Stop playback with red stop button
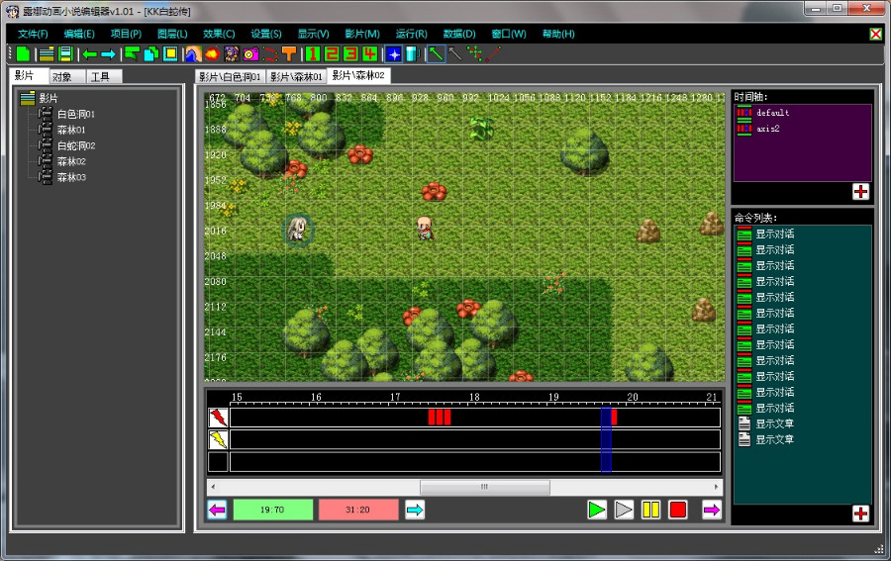The width and height of the screenshot is (891, 561). coord(678,510)
